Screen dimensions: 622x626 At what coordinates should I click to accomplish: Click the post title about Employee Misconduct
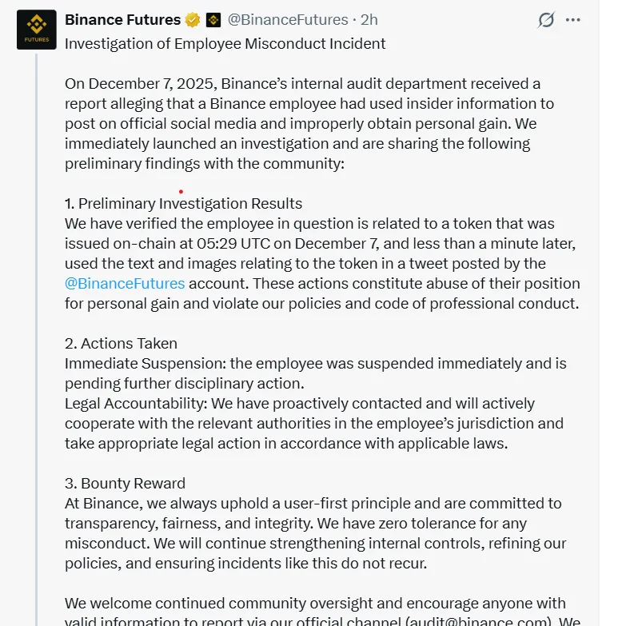click(225, 43)
